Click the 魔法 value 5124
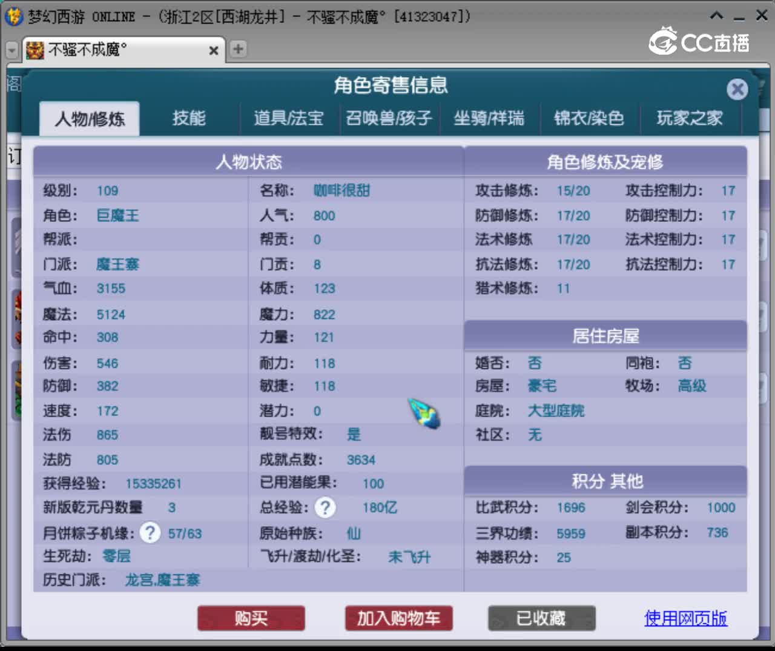The width and height of the screenshot is (775, 651). coord(111,315)
